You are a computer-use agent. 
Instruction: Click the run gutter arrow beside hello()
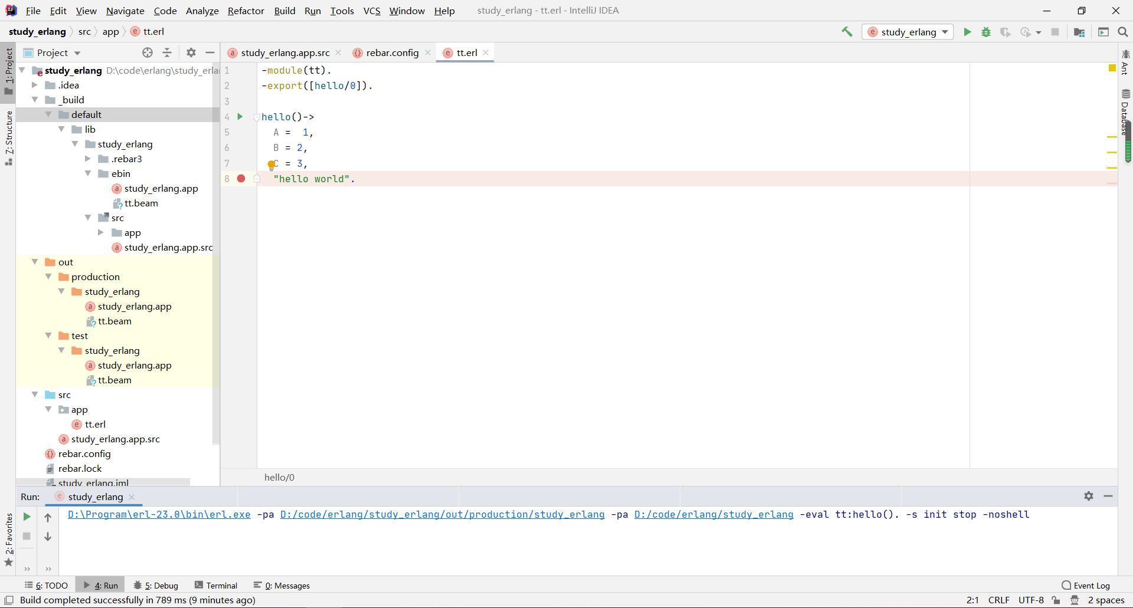pyautogui.click(x=240, y=117)
